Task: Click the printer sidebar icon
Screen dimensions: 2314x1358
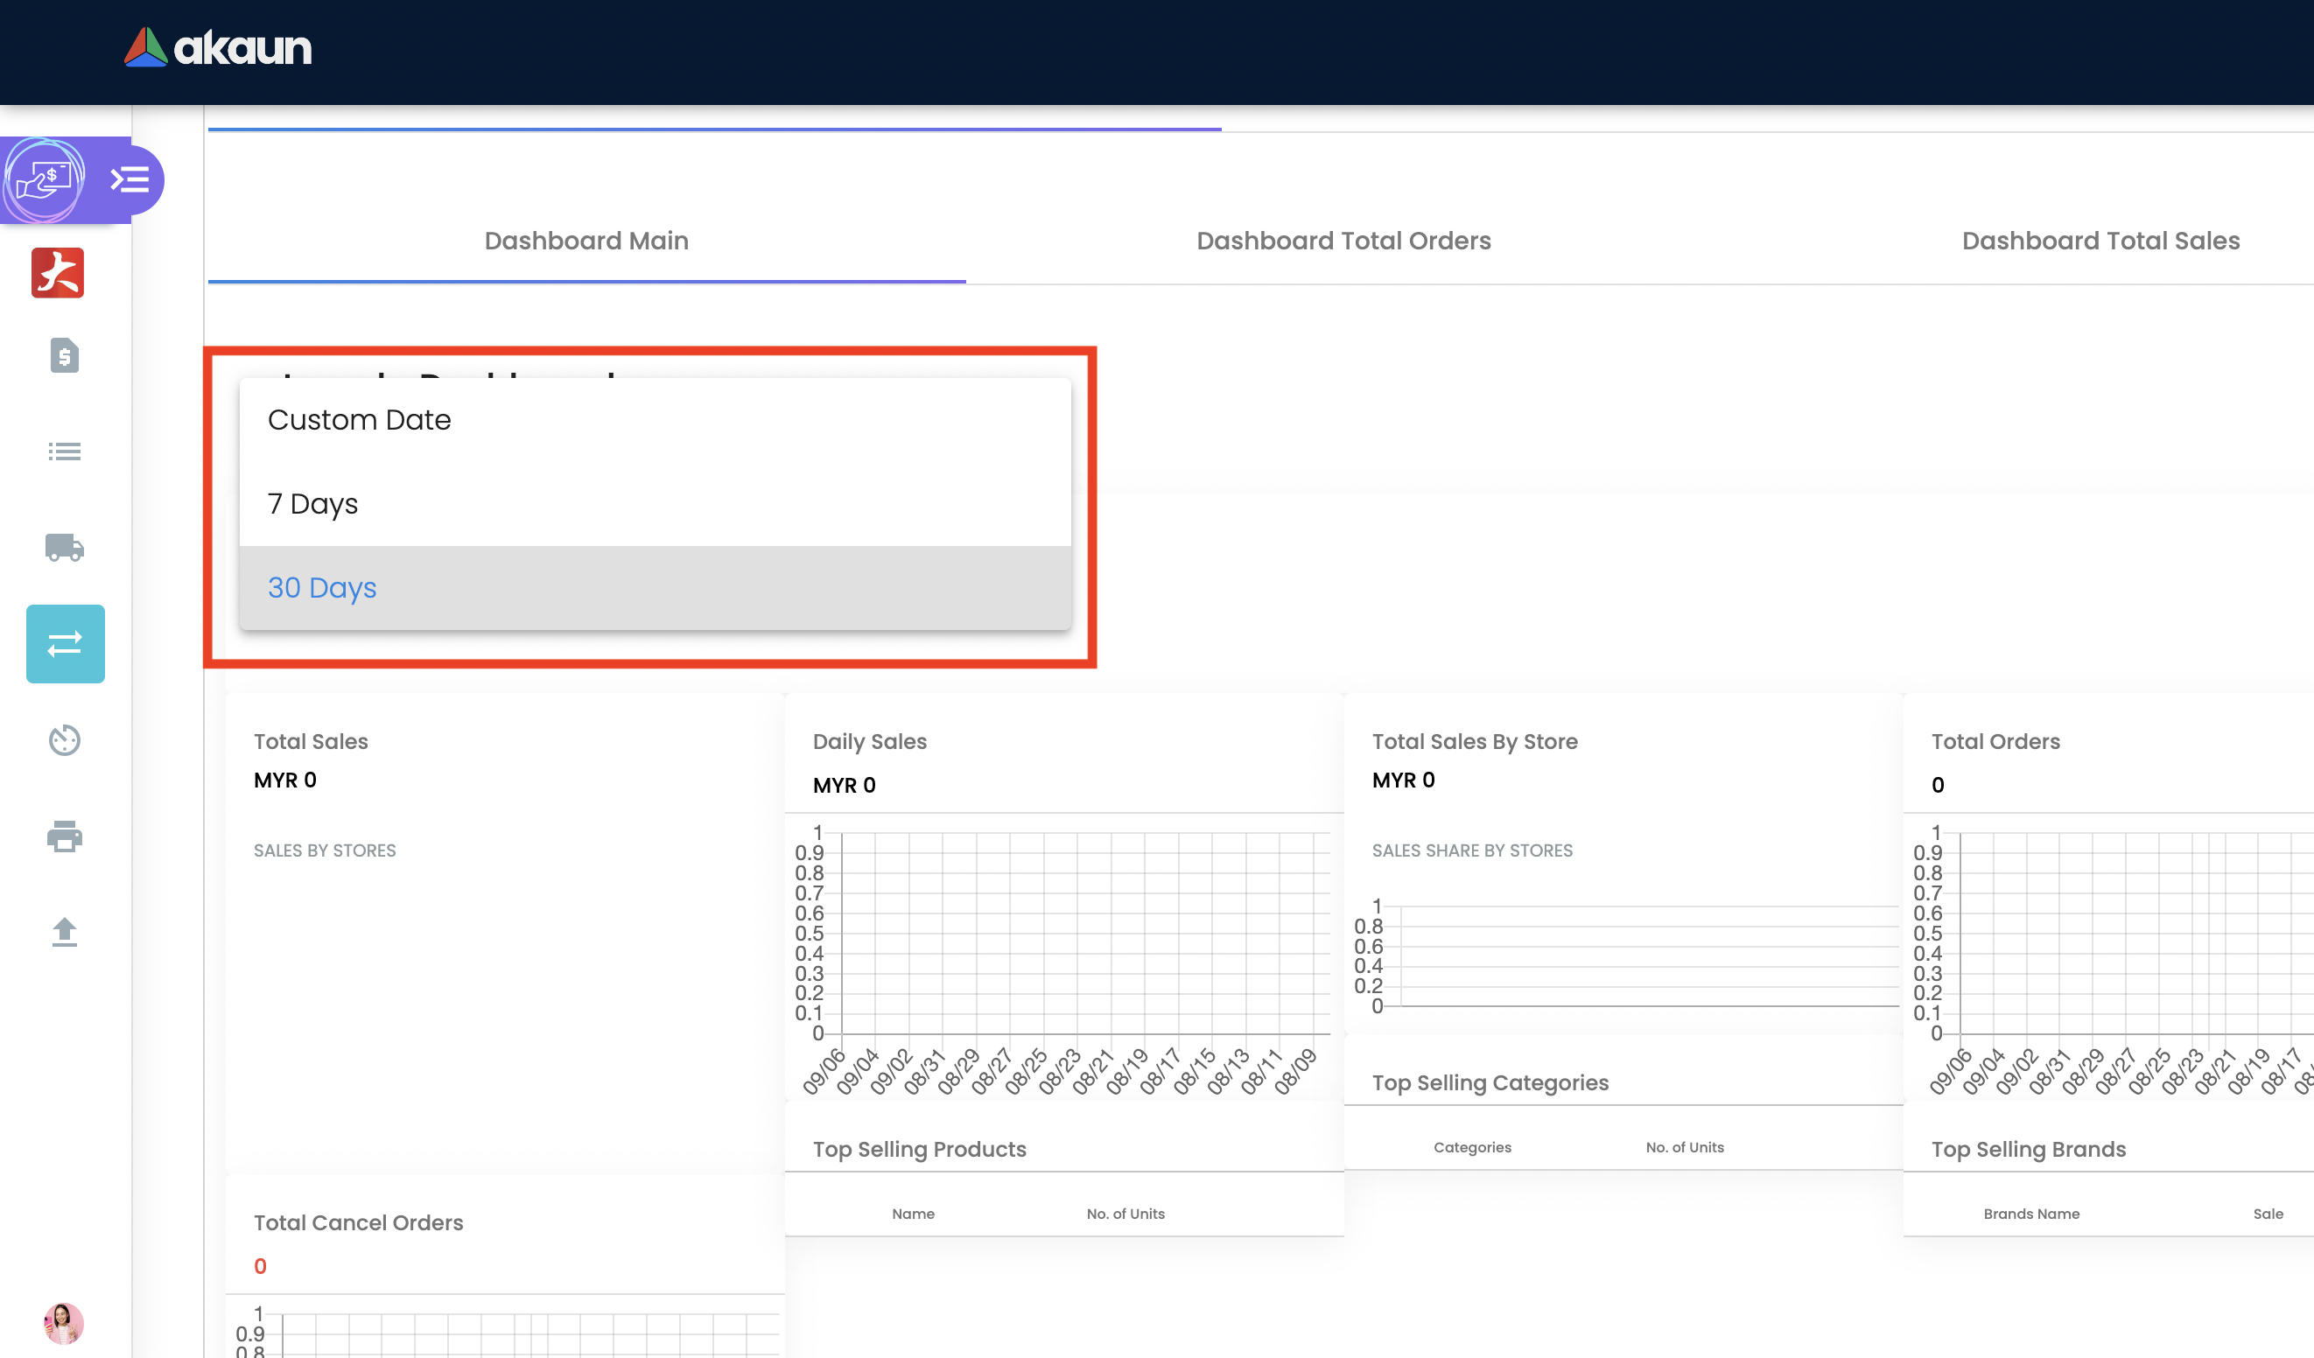Action: coord(64,836)
